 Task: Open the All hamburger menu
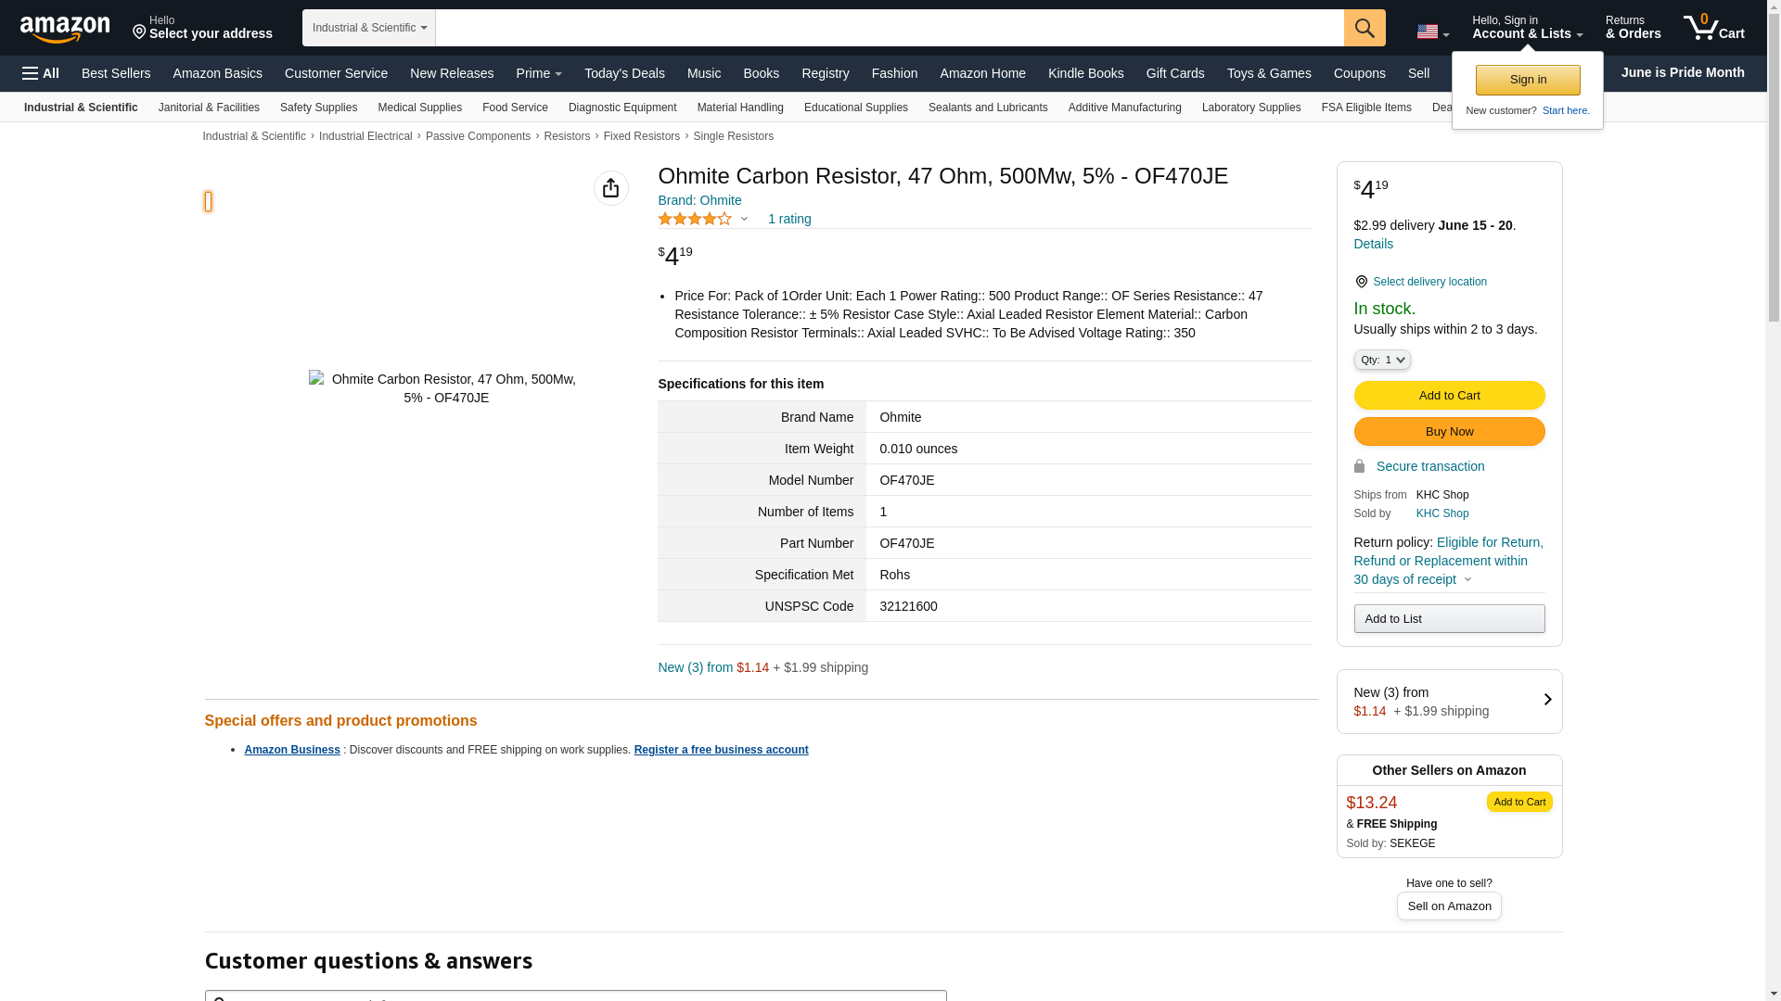(41, 73)
